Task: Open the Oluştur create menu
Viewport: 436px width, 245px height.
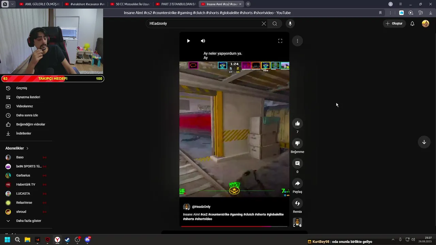Action: [x=394, y=23]
